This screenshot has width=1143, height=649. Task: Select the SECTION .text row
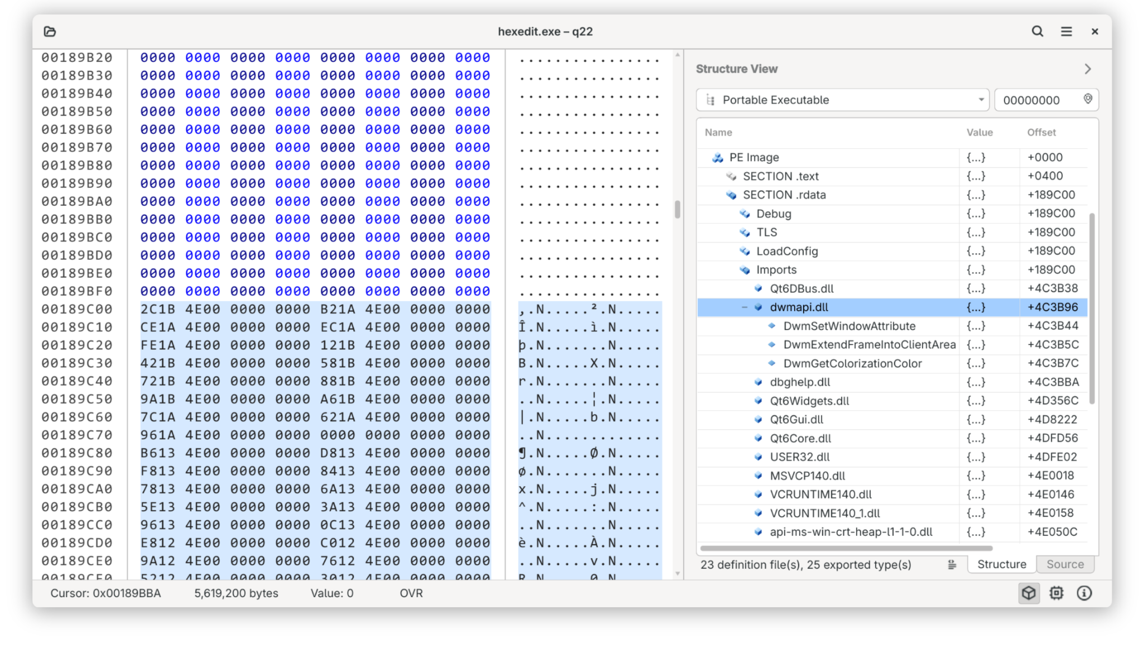[892, 176]
